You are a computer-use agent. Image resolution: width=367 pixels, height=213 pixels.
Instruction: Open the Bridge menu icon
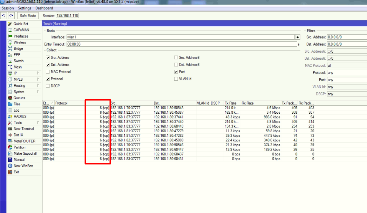tap(10, 49)
